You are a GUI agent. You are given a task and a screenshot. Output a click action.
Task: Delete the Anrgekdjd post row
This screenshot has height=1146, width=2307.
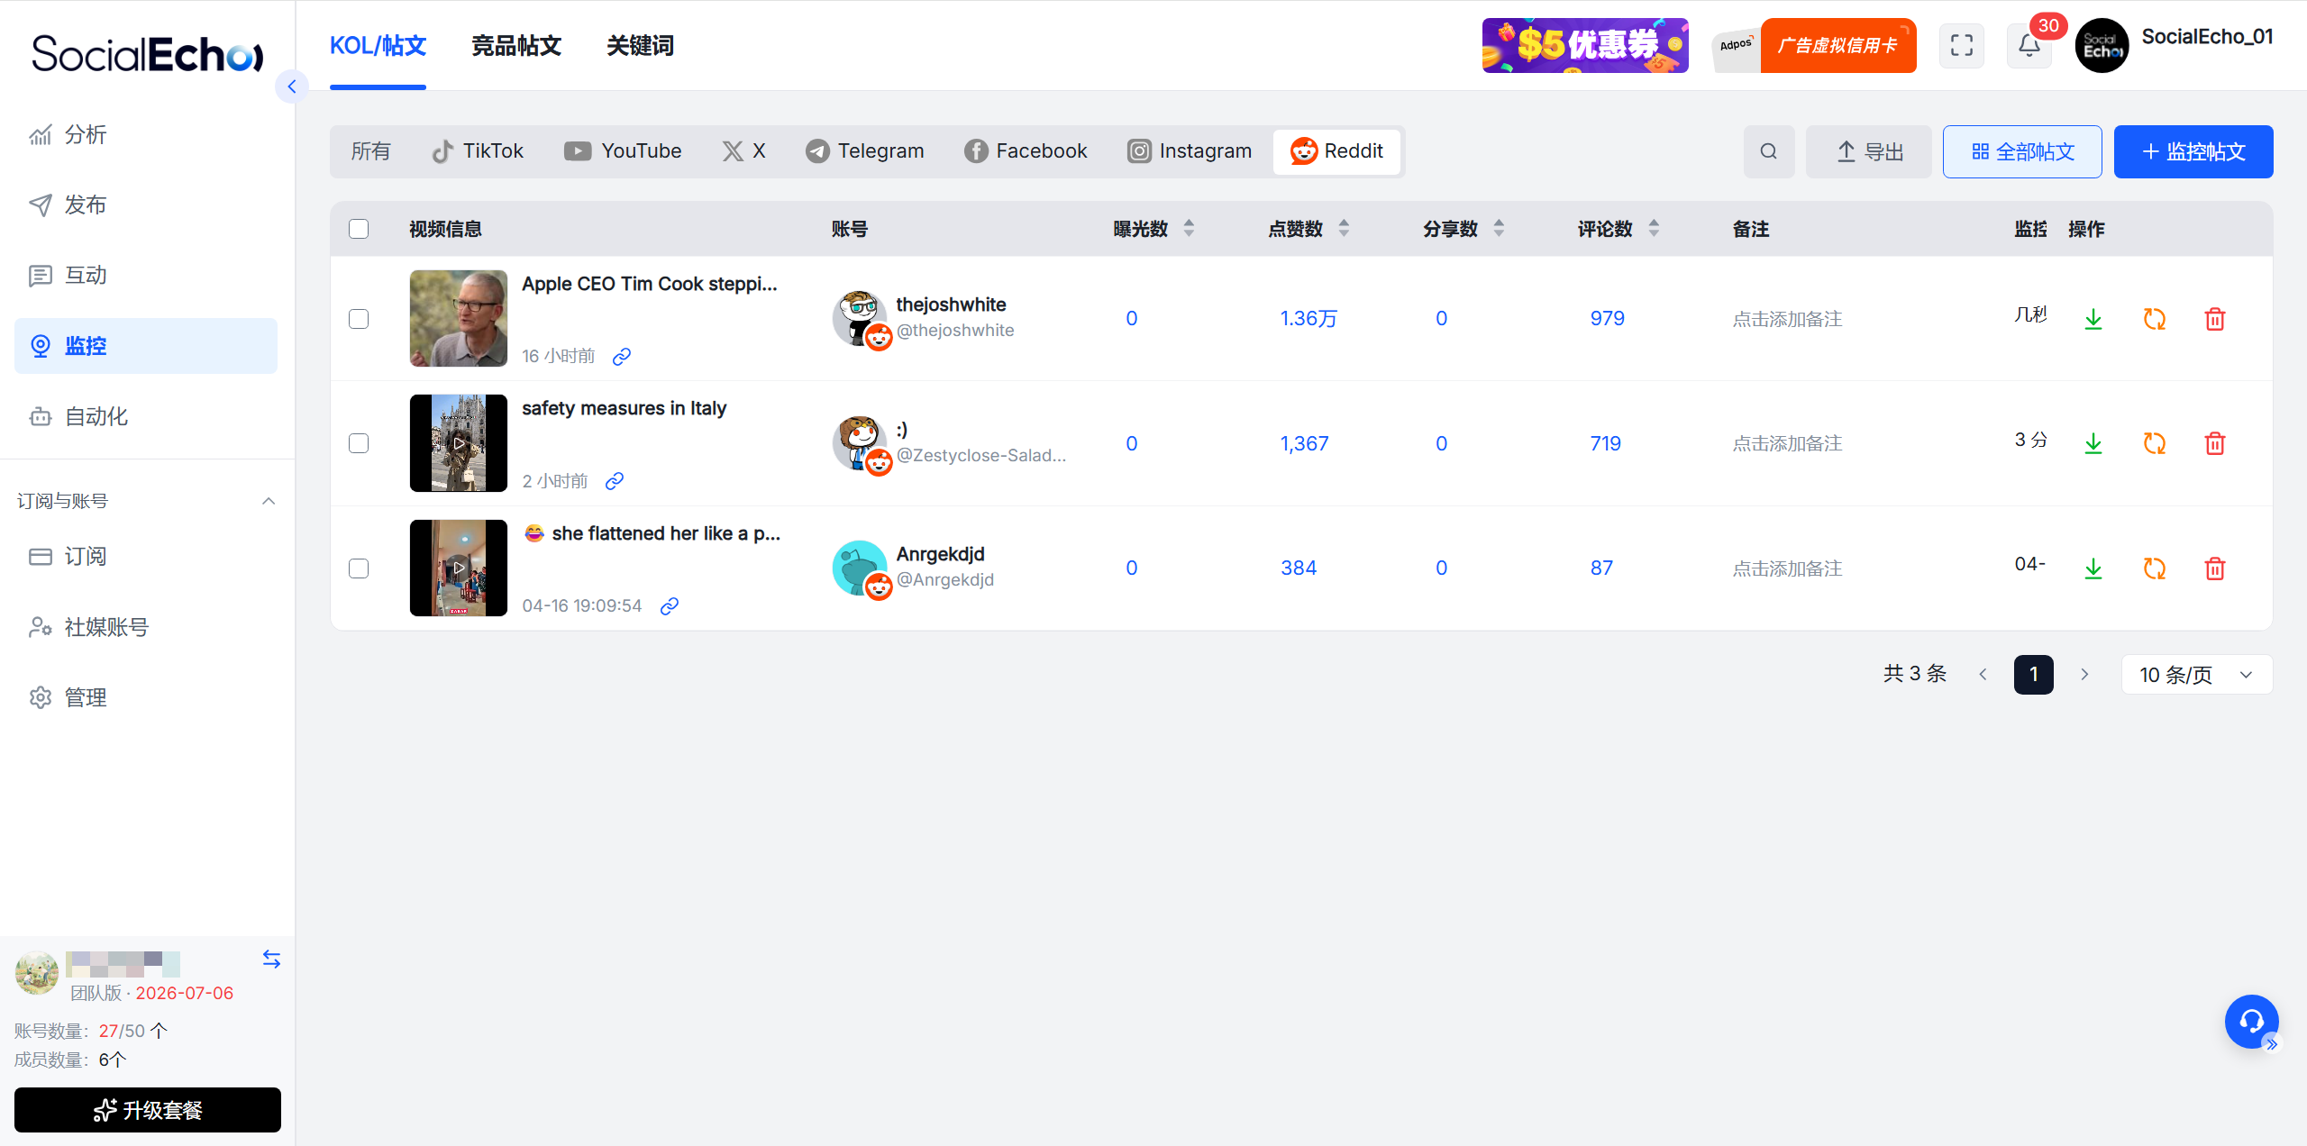pos(2214,568)
